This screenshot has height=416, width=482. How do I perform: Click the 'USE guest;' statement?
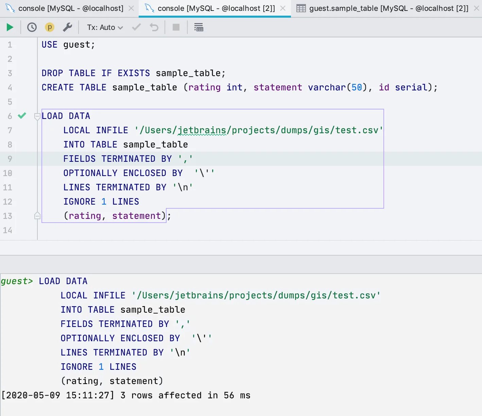click(x=68, y=45)
